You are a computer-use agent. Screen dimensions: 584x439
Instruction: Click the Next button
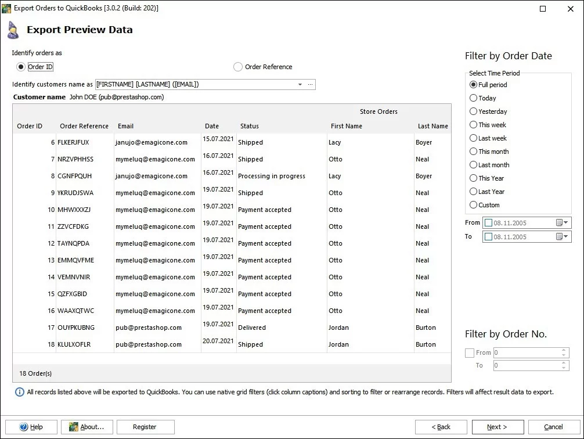pos(498,427)
